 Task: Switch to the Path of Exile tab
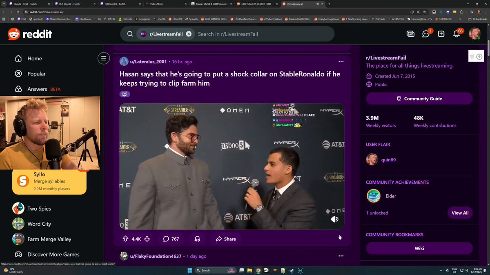point(165,4)
